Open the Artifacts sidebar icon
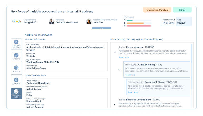The height and width of the screenshot is (116, 203). pos(16,81)
